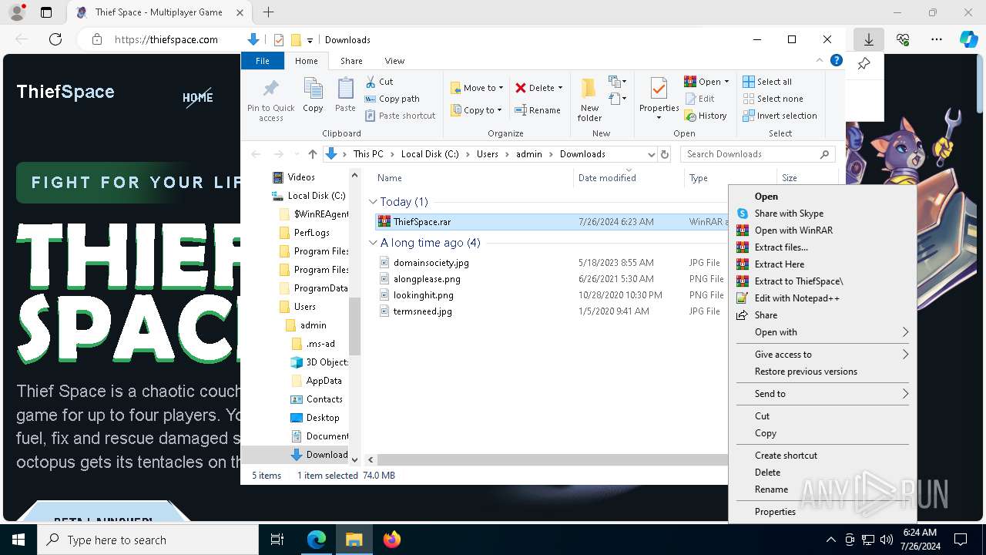986x555 pixels.
Task: Choose Extract Here from the context menu
Action: click(822, 264)
